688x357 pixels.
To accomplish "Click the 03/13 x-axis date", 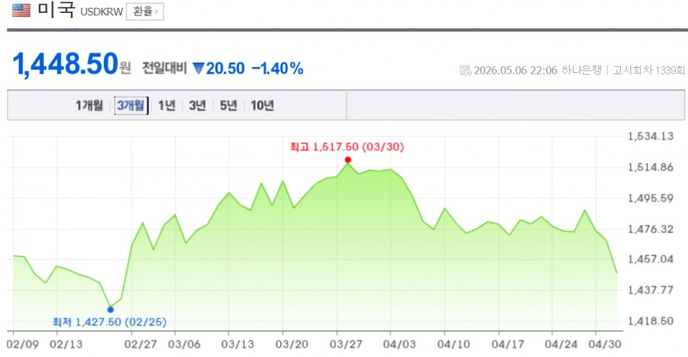I will pos(237,345).
